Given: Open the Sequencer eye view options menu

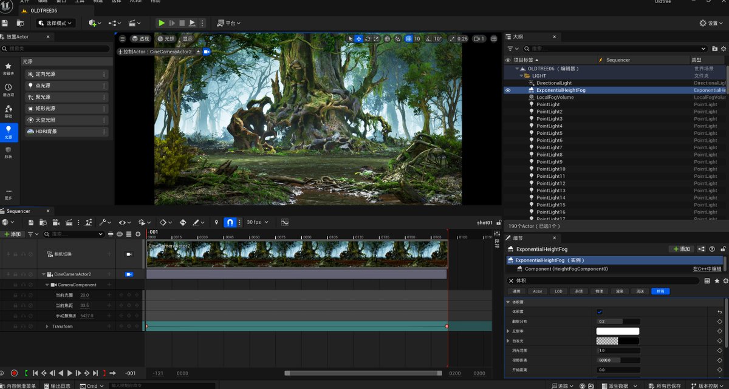Looking at the screenshot, I should tap(125, 223).
